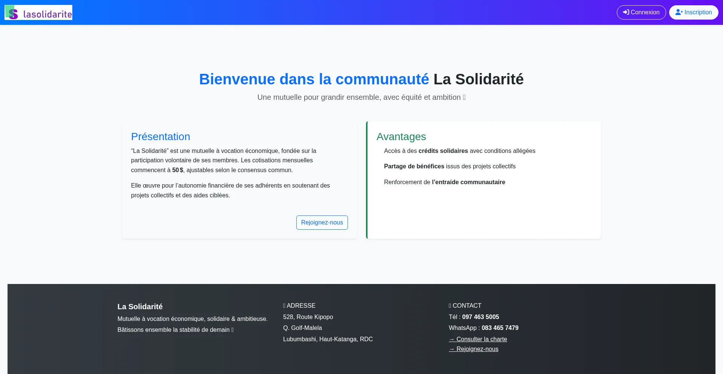Click the user-plus icon beside Inscription
Image resolution: width=723 pixels, height=374 pixels.
679,12
